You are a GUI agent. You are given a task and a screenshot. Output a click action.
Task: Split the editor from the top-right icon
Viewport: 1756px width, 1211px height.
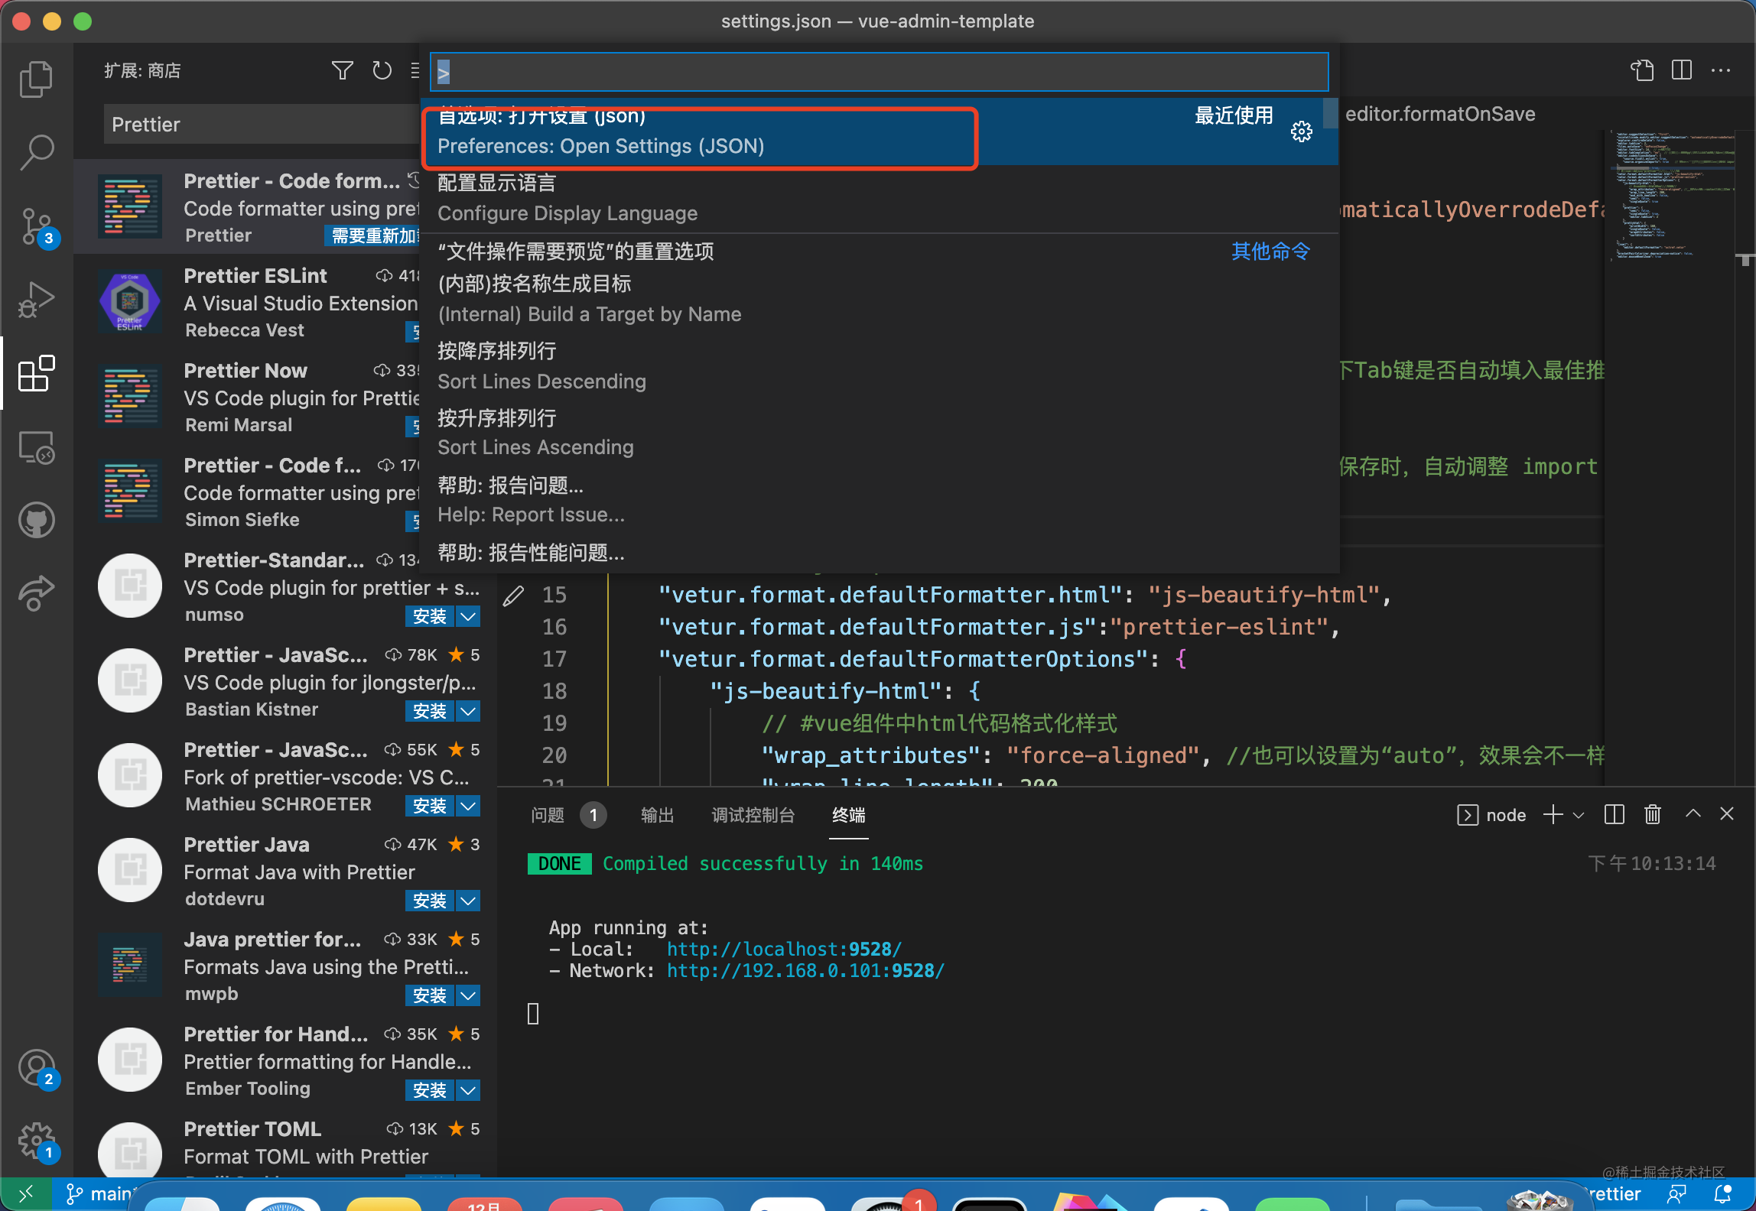click(1682, 70)
